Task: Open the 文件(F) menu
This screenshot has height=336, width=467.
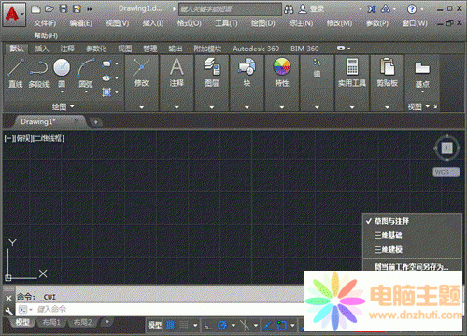Action: coord(45,23)
